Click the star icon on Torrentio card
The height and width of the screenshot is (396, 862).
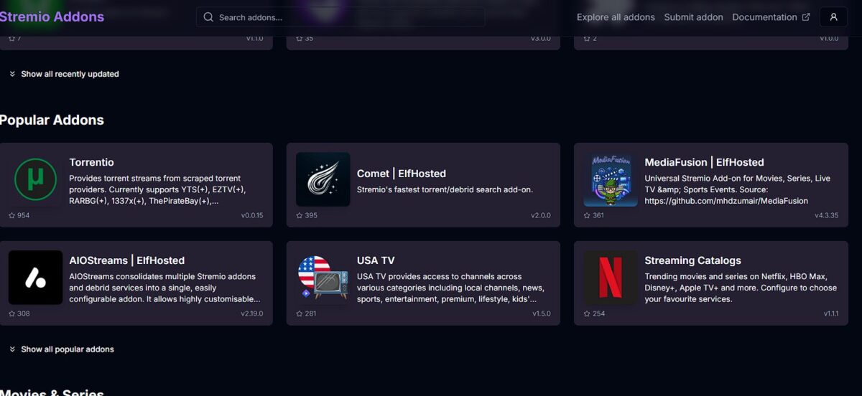tap(12, 215)
